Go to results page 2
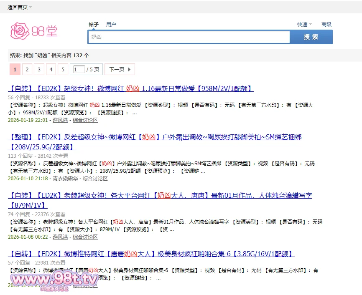Screen dimensions: 362x295 click(27, 70)
